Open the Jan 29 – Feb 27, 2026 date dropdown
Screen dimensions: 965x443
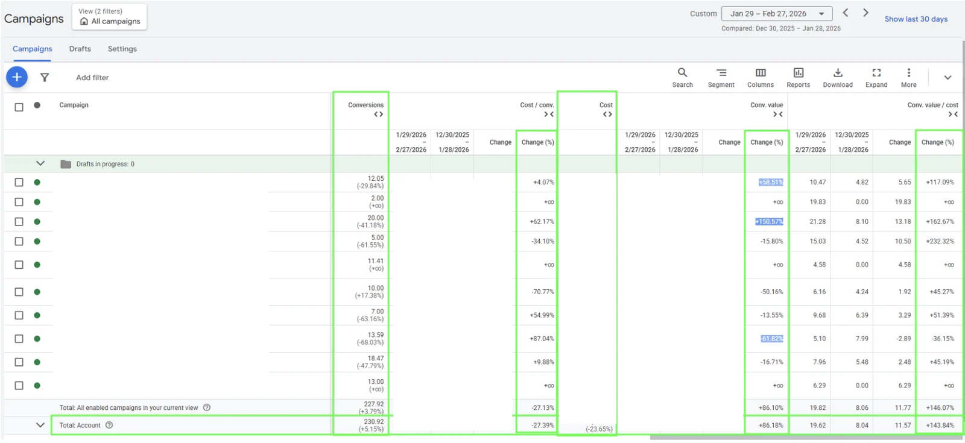coord(777,13)
